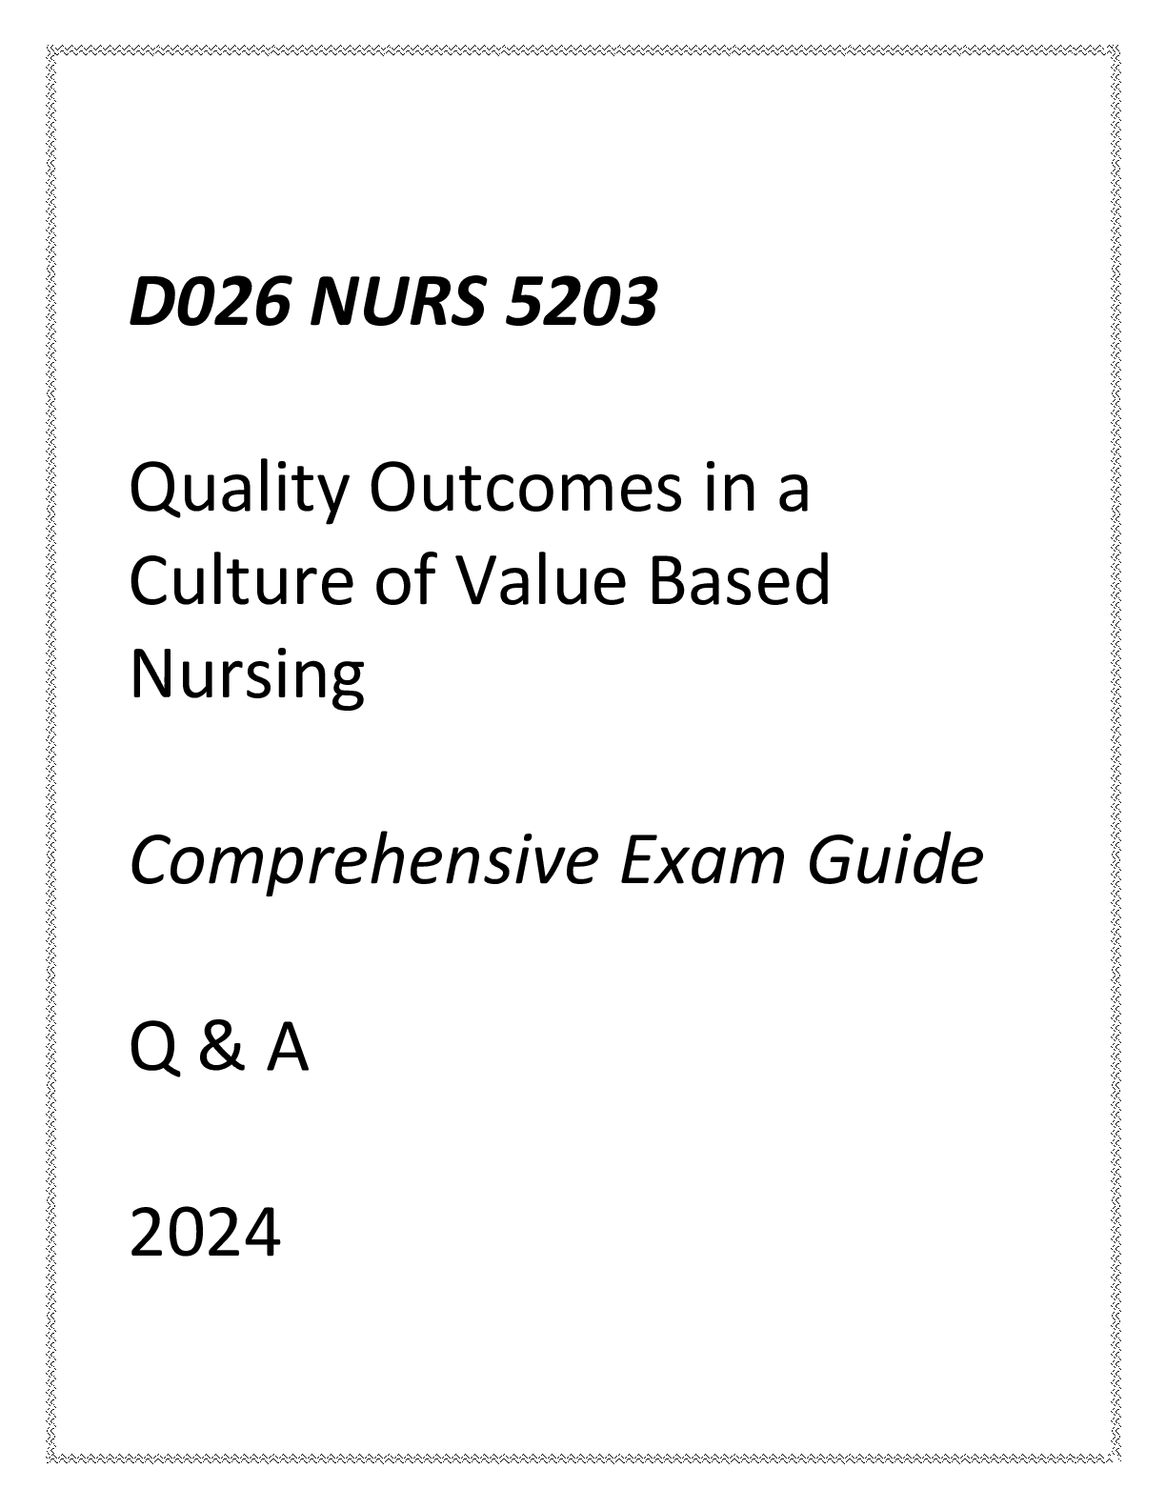Click the decorative border along the top edge

point(583,48)
